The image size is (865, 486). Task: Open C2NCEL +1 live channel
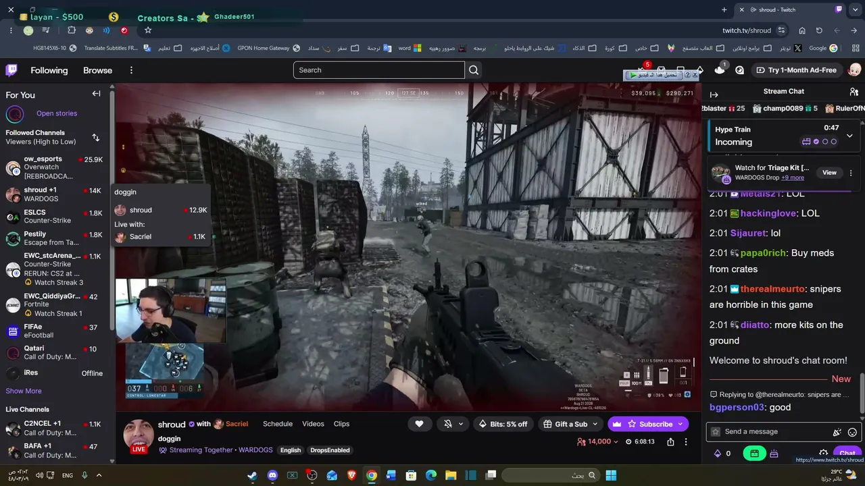[54, 428]
